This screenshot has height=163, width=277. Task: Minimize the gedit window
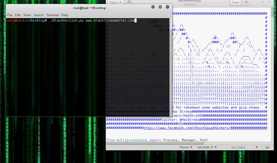256,2
